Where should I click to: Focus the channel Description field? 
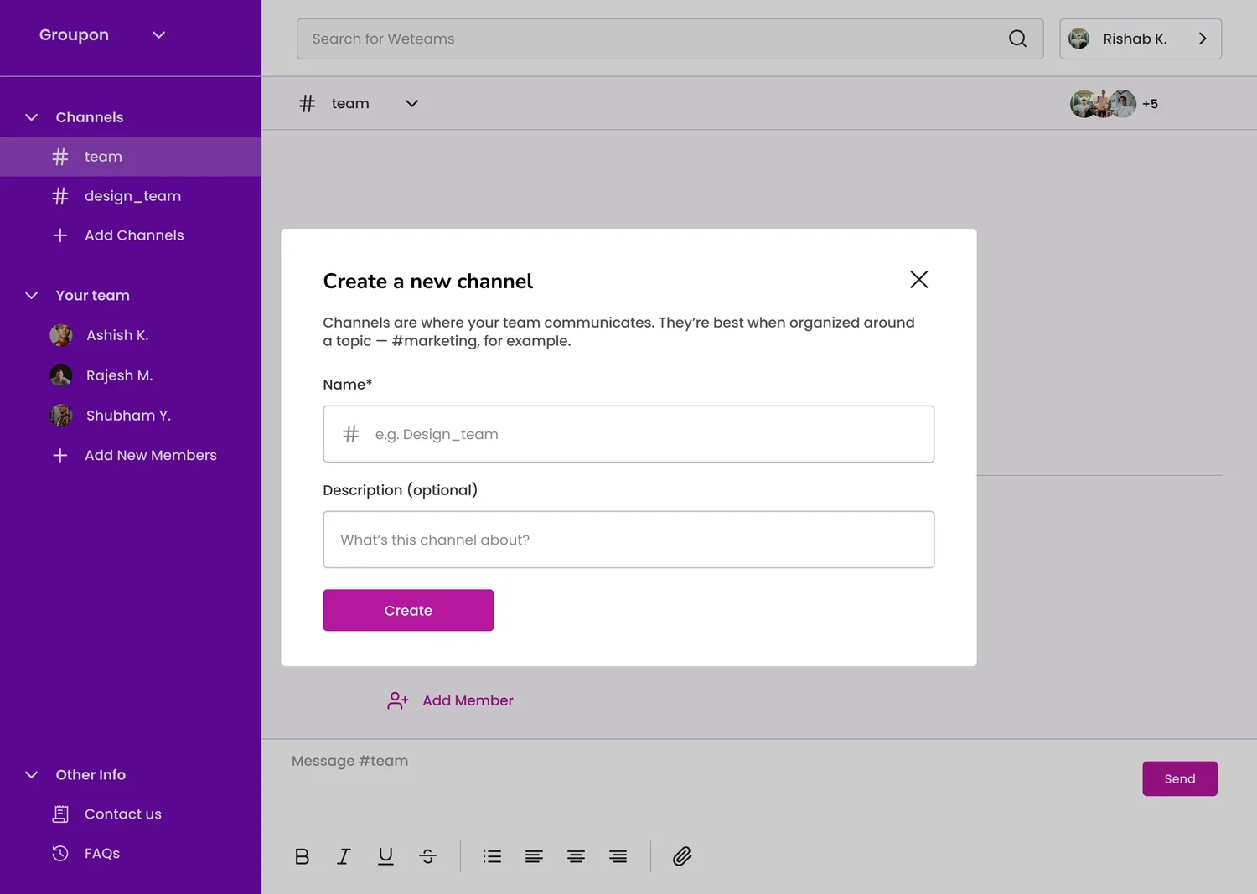pos(628,540)
